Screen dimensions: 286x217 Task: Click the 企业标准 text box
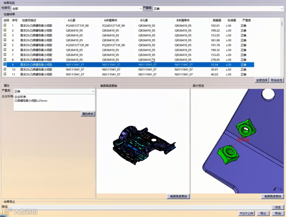point(54,103)
